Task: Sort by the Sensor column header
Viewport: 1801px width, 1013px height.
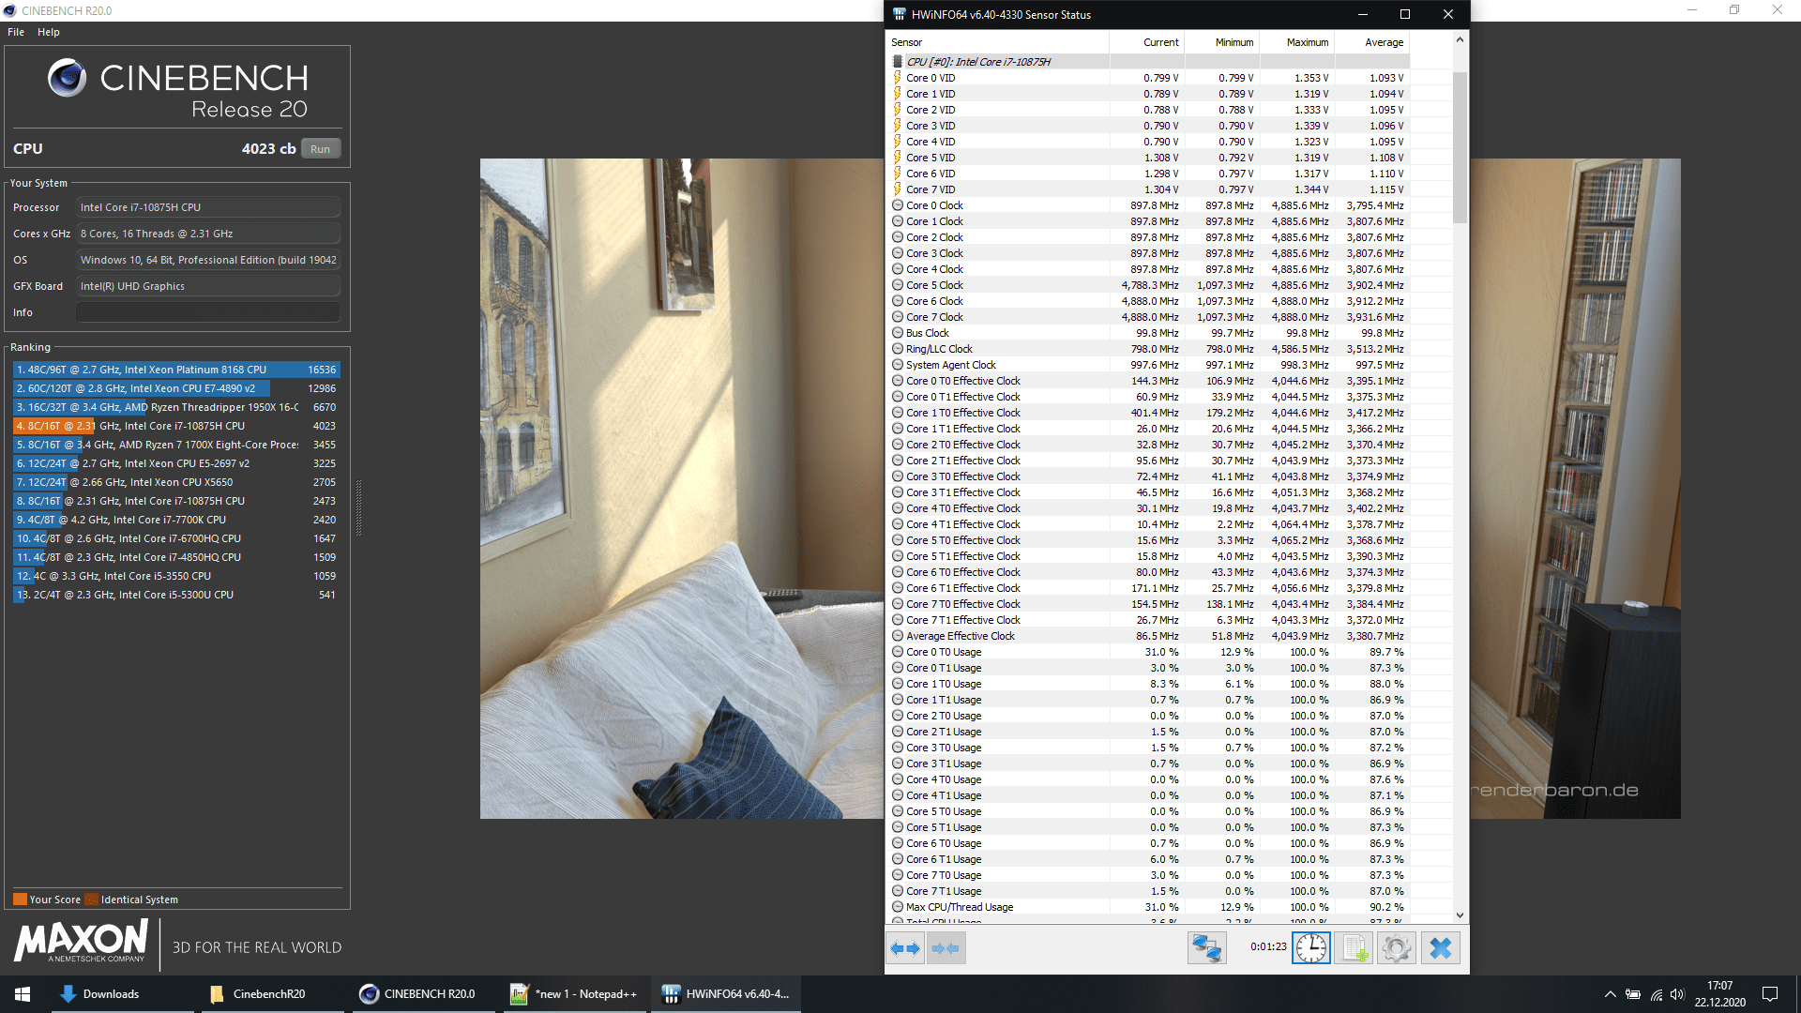Action: point(997,42)
